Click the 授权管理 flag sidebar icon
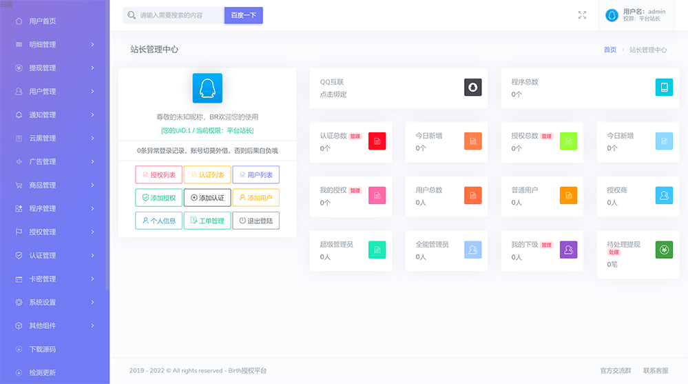688x384 pixels. coord(19,232)
